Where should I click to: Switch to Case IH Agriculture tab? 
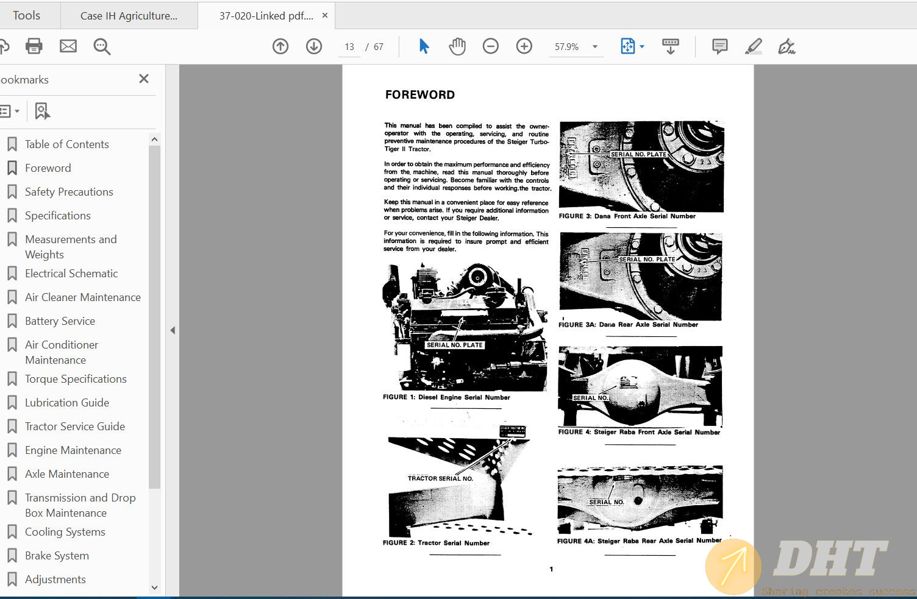click(129, 16)
